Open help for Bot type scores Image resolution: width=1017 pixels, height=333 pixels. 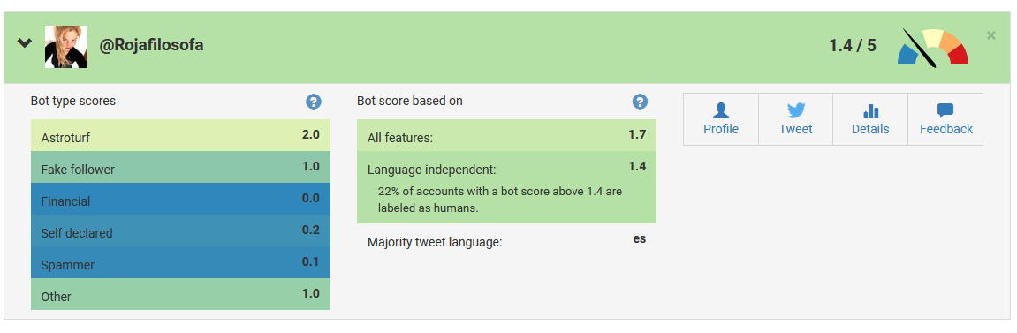click(314, 102)
